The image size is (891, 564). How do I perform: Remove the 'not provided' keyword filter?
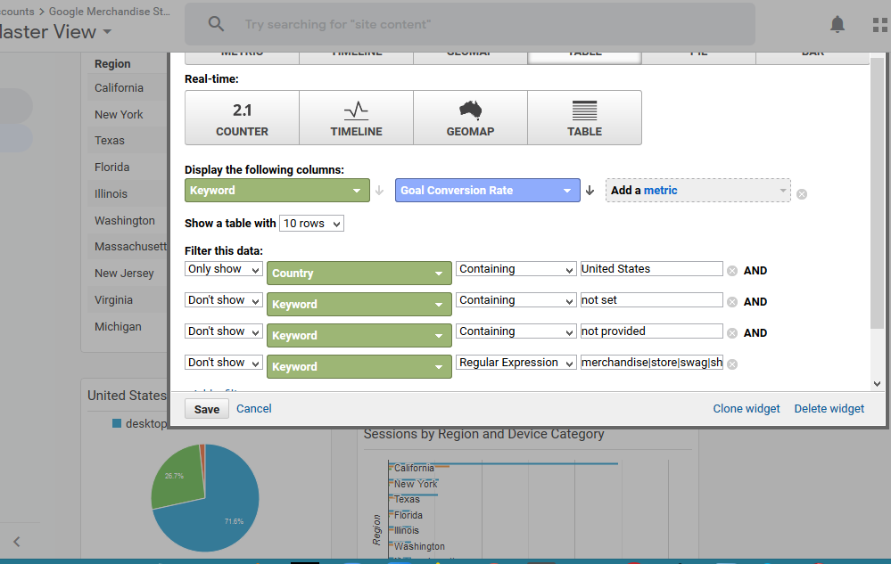click(732, 333)
